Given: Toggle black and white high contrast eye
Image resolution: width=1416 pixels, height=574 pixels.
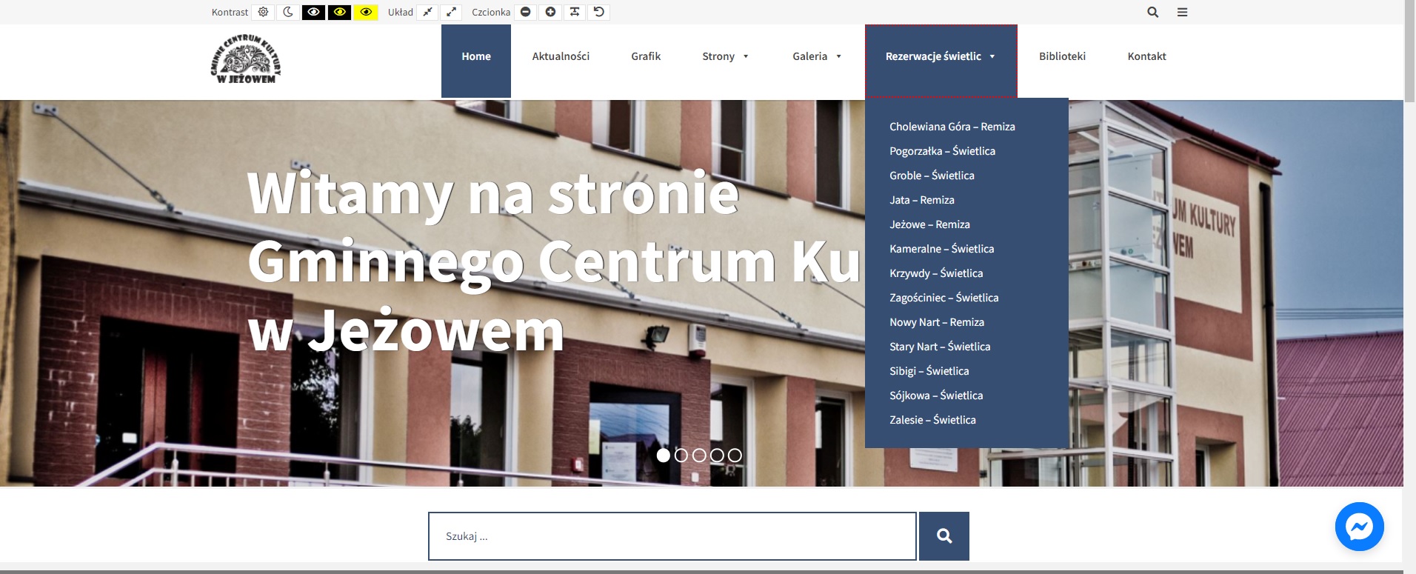Looking at the screenshot, I should pyautogui.click(x=313, y=12).
